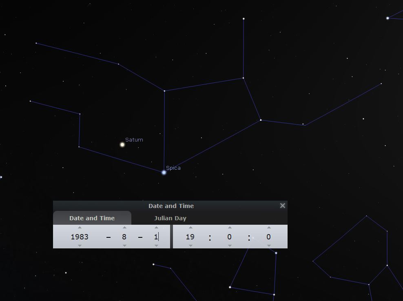Increase the year with the up arrow

coord(80,228)
